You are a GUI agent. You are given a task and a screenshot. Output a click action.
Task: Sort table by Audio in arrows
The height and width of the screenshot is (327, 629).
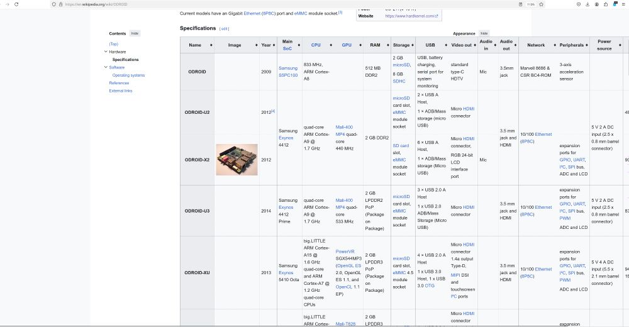495,45
